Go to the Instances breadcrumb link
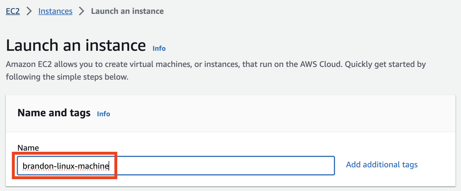 [x=55, y=11]
